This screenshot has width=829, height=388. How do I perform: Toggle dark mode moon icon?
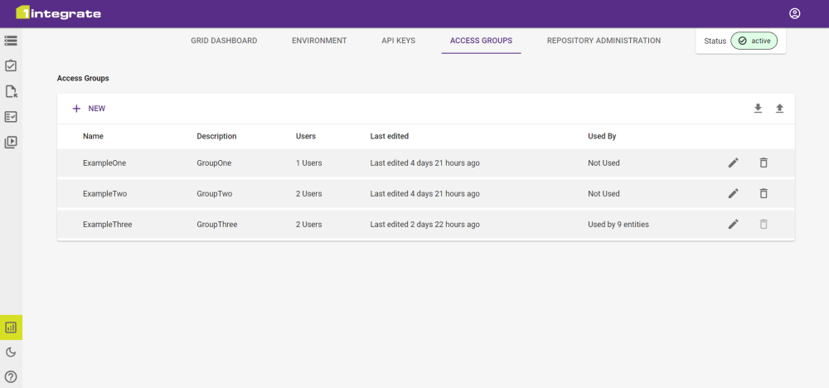coord(11,352)
